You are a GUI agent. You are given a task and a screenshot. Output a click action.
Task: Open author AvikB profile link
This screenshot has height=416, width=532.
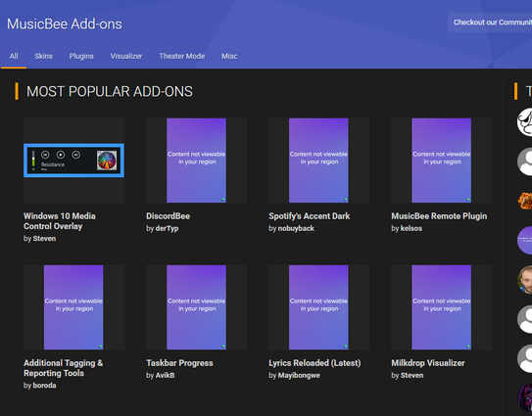coord(165,375)
